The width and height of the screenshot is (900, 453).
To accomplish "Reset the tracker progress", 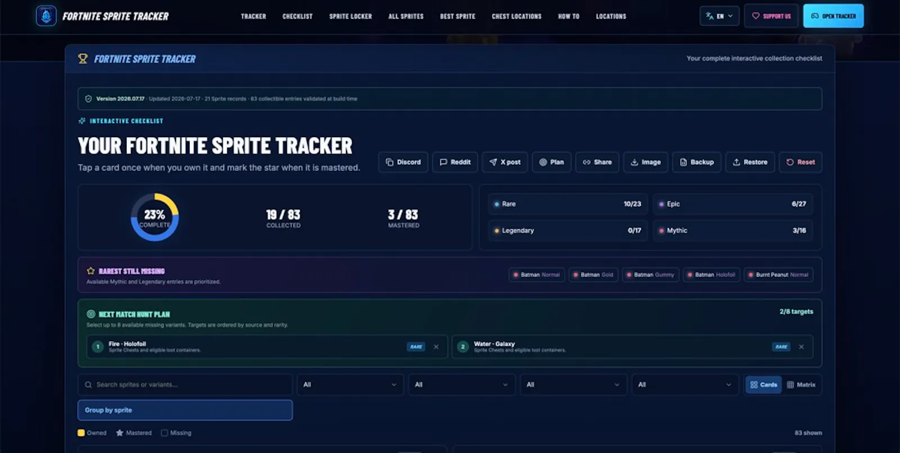I will tap(800, 162).
